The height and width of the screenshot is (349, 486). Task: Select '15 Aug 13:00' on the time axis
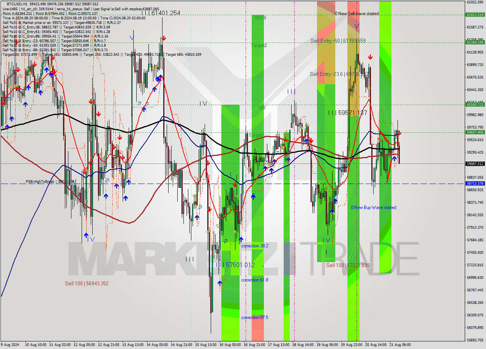pos(206,345)
